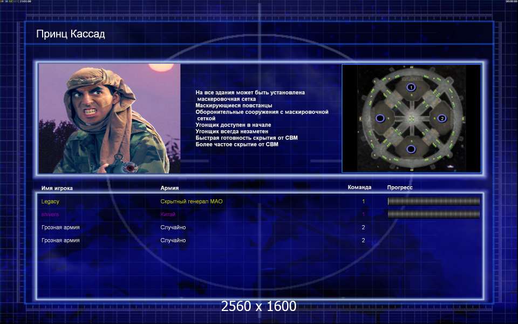
Task: Click "На все здания может быть установлена"
Action: (x=250, y=92)
